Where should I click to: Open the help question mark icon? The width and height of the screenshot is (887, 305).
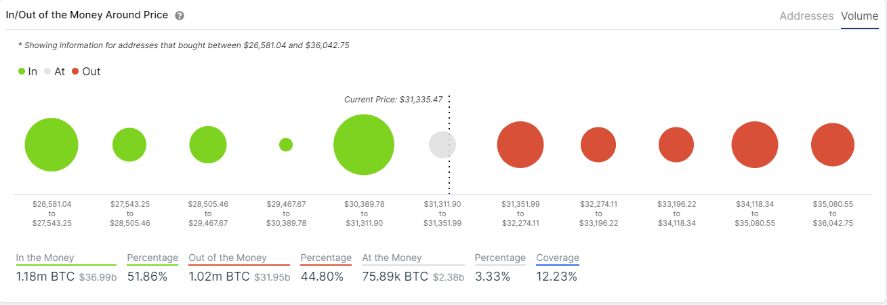coord(180,16)
